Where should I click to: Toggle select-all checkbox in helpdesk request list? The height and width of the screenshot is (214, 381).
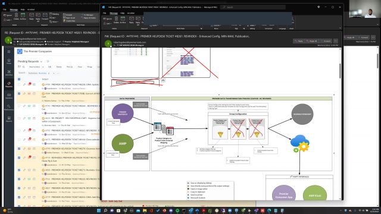pos(19,79)
